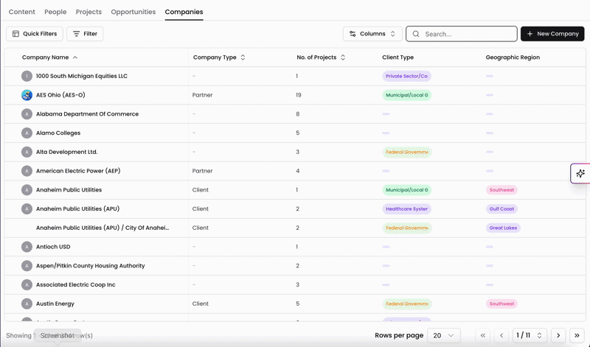The width and height of the screenshot is (590, 347).
Task: Click avatar icon for American Electric Power (AEP)
Action: pyautogui.click(x=27, y=171)
